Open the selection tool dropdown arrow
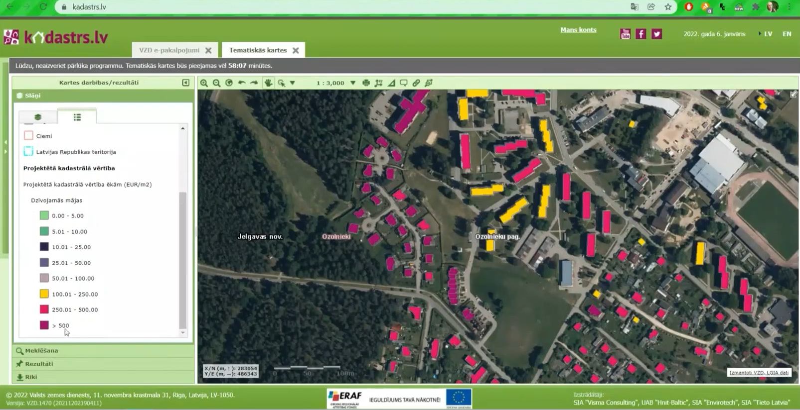800x410 pixels. pyautogui.click(x=293, y=83)
